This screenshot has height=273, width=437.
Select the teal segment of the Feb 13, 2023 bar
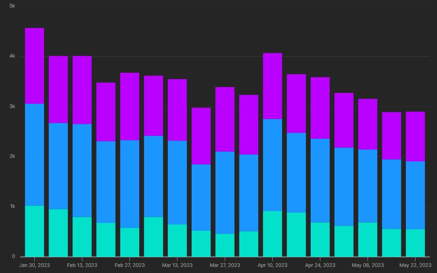[x=82, y=237]
